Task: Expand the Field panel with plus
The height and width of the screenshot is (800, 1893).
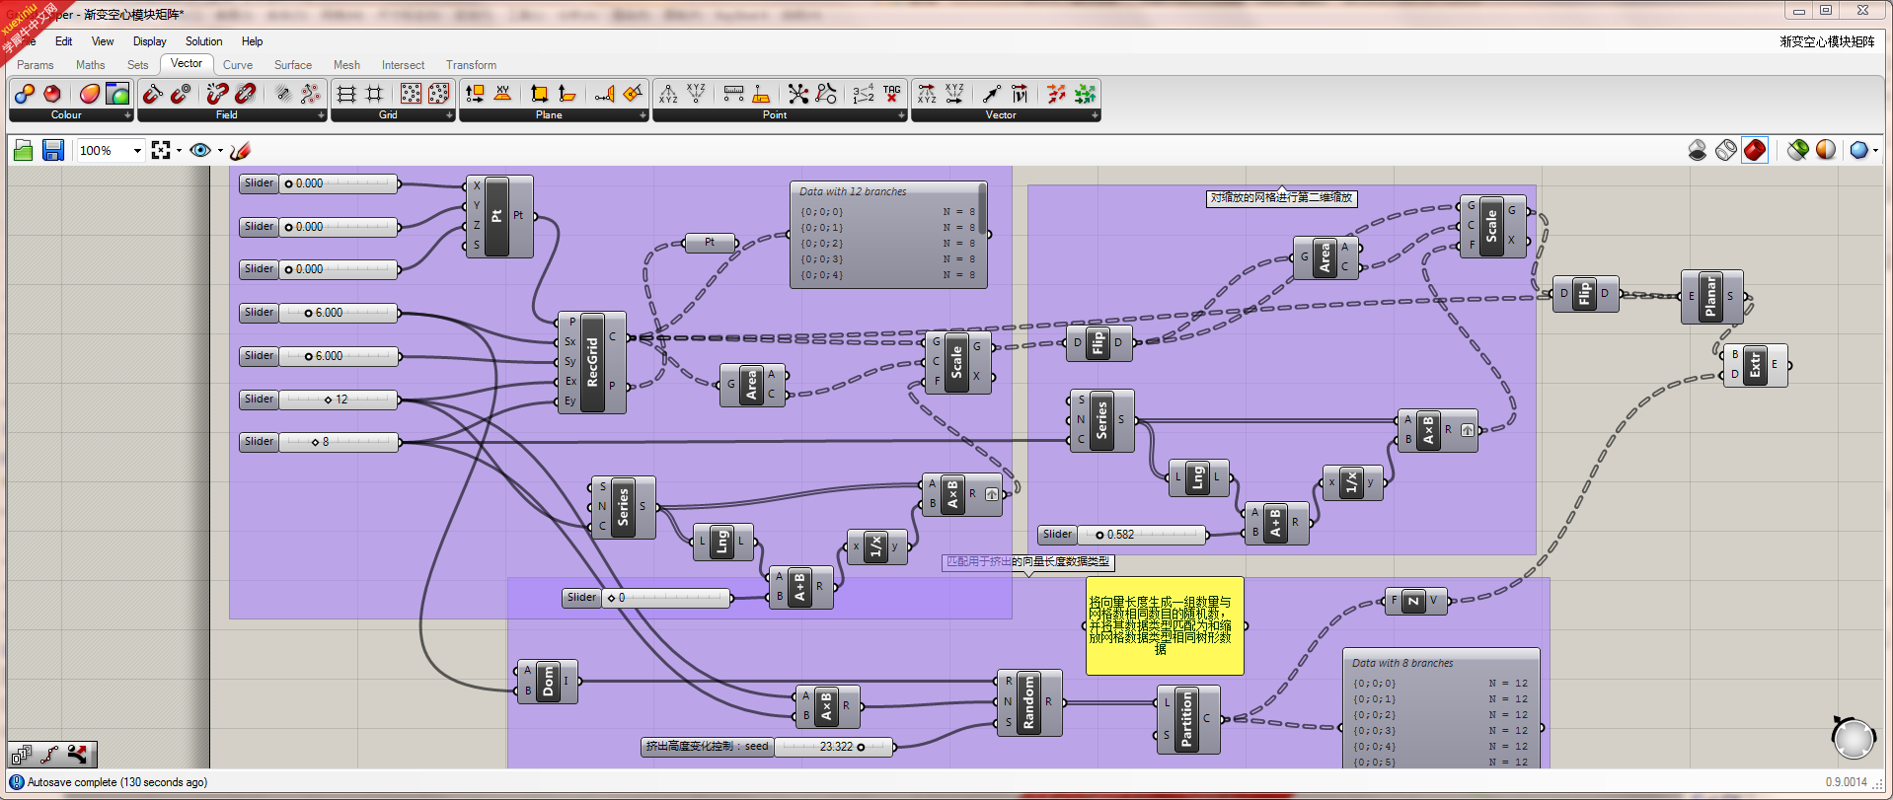Action: (x=321, y=115)
